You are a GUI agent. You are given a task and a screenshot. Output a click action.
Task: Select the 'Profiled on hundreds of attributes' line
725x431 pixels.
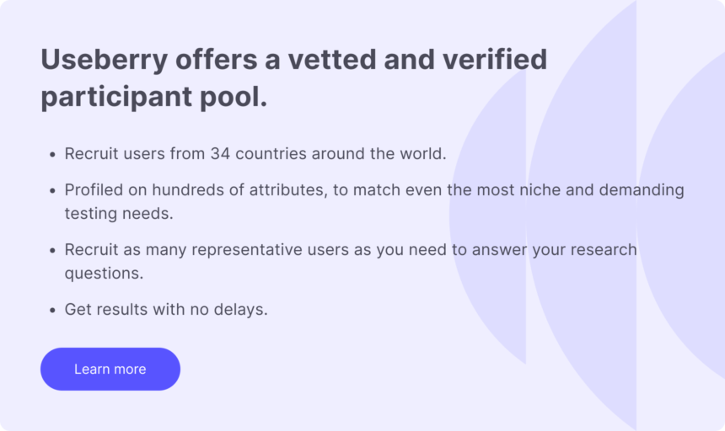pos(374,190)
